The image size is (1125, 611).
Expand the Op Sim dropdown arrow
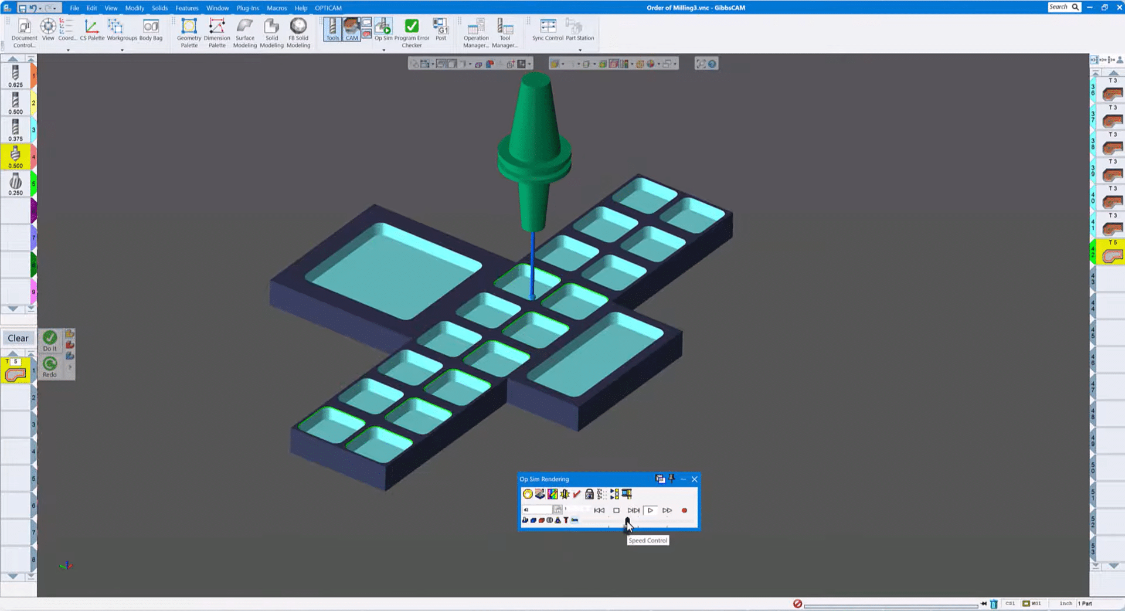[x=384, y=50]
